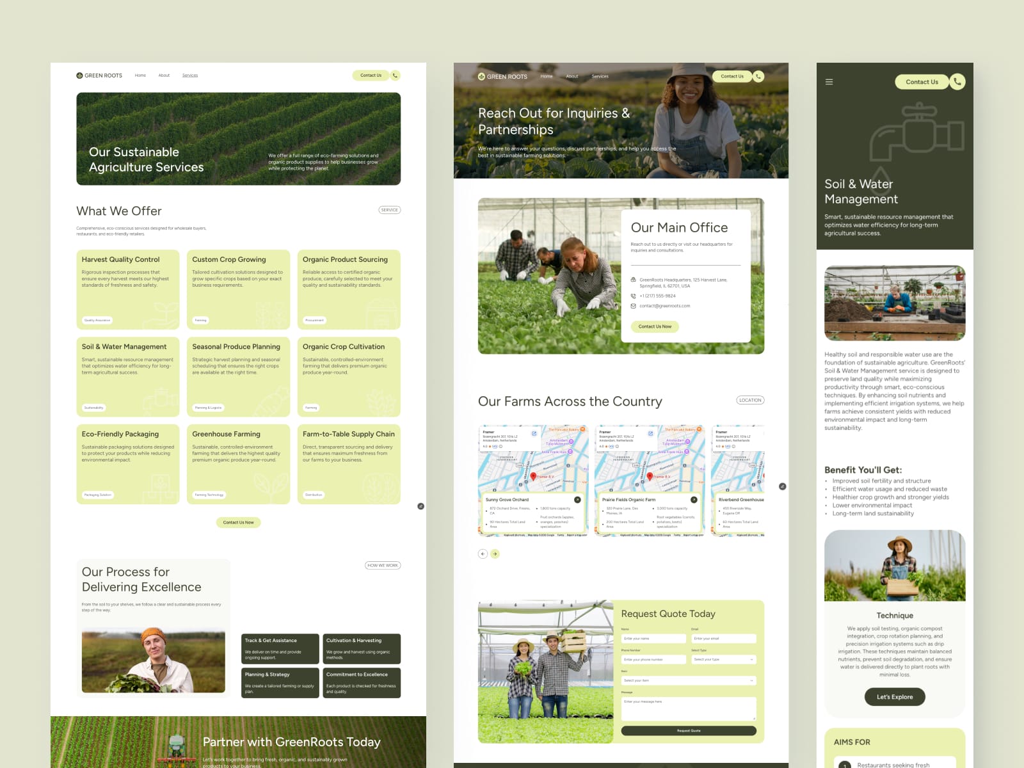
Task: Select the Planning & Strategy process card
Action: coord(280,683)
